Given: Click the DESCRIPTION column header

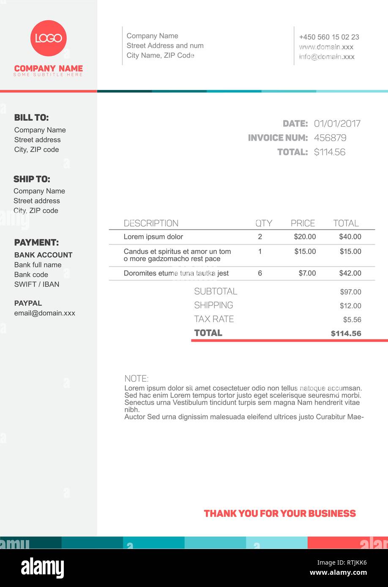Looking at the screenshot, I should click(x=151, y=223).
